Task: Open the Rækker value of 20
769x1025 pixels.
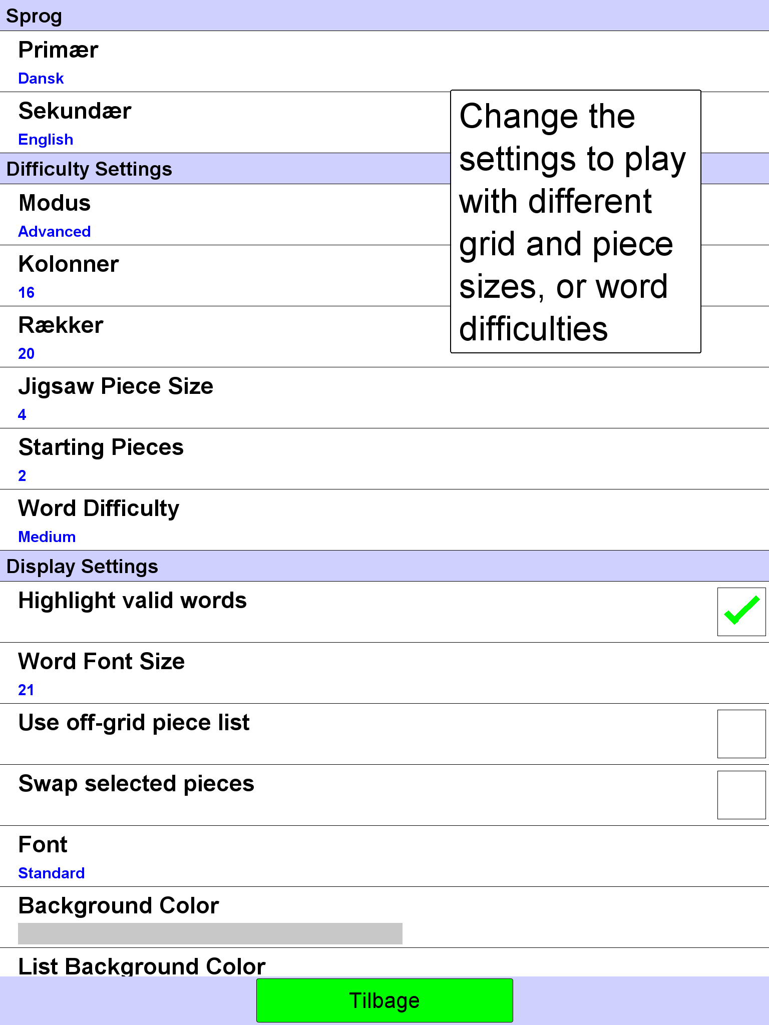Action: pos(225,337)
